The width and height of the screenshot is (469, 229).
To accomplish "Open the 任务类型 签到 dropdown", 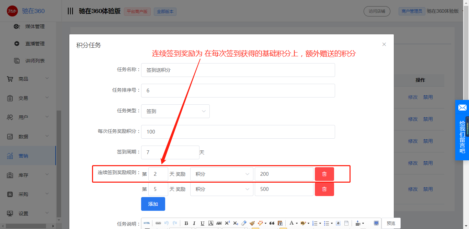I will (x=175, y=111).
